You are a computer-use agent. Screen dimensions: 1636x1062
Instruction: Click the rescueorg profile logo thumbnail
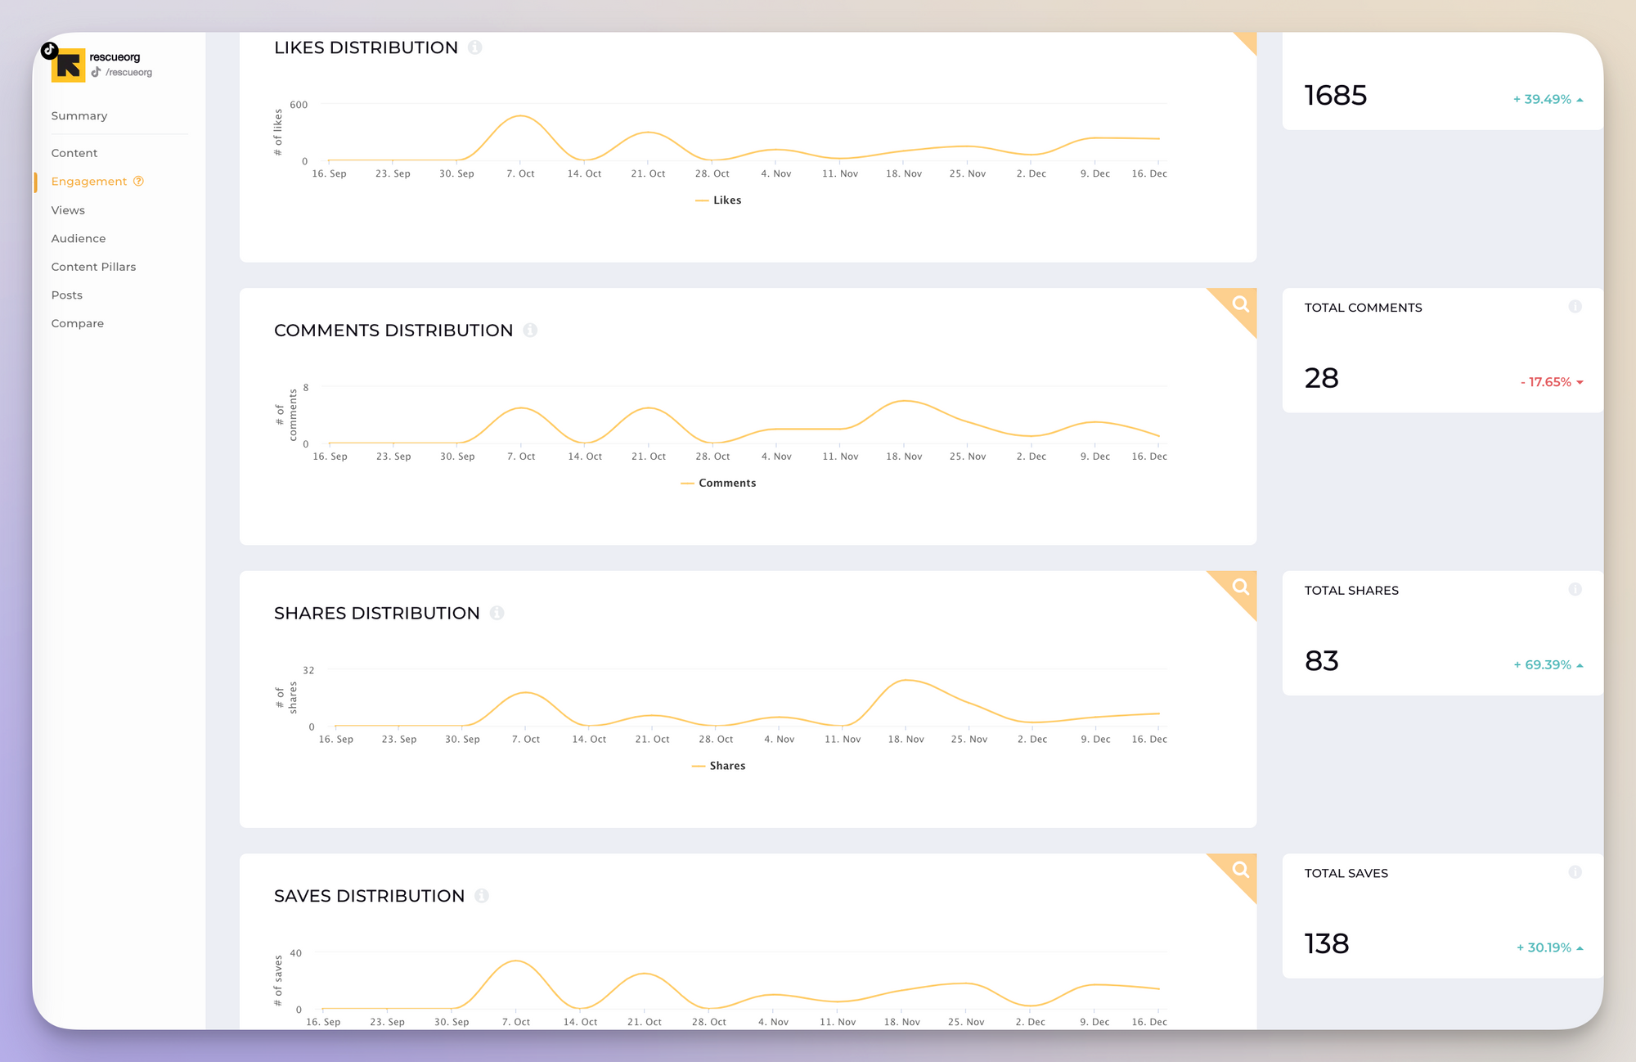(x=68, y=65)
